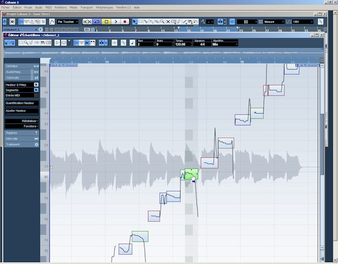Open the automation mode Par Toucher dropdown
338x264 pixels.
point(68,22)
